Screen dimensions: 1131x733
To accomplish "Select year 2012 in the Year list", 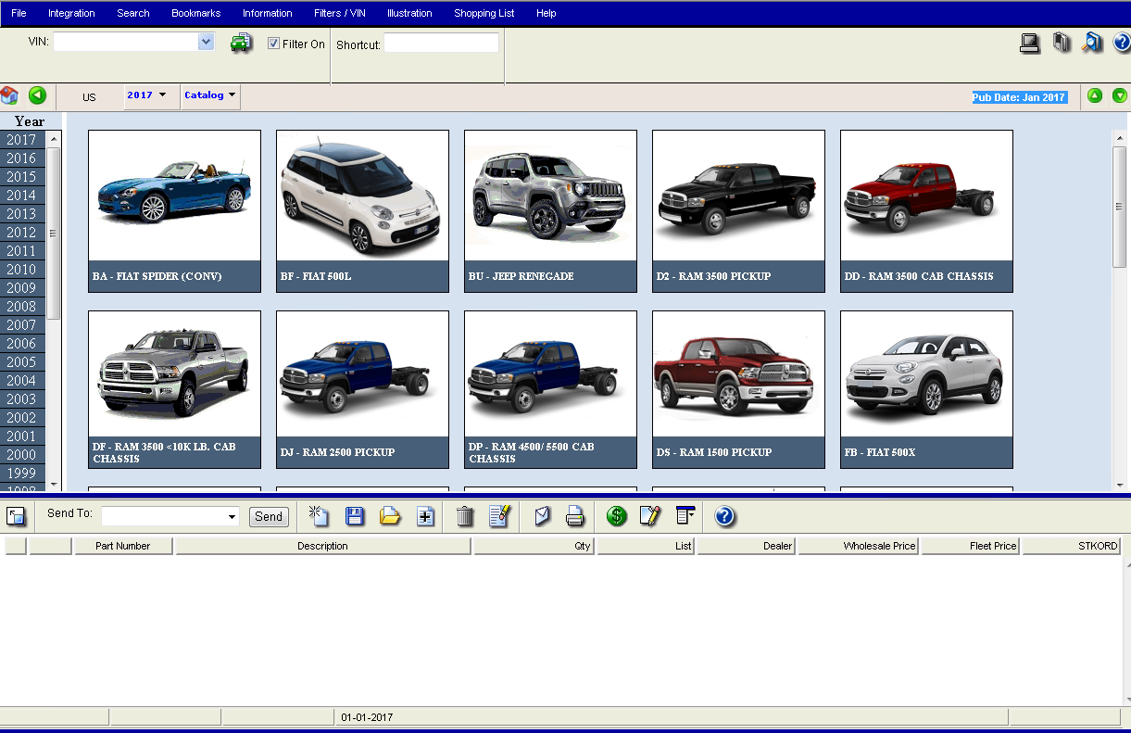I will [x=21, y=233].
